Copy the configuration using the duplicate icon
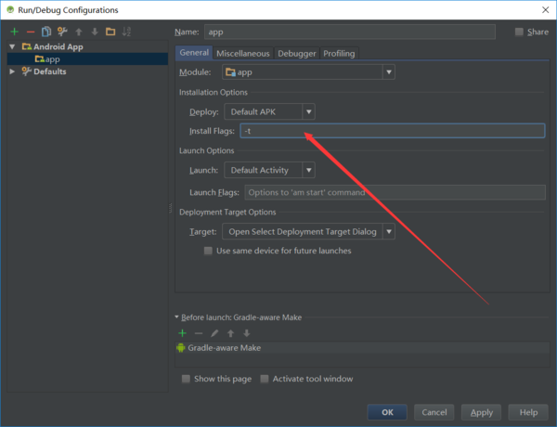 pos(46,32)
